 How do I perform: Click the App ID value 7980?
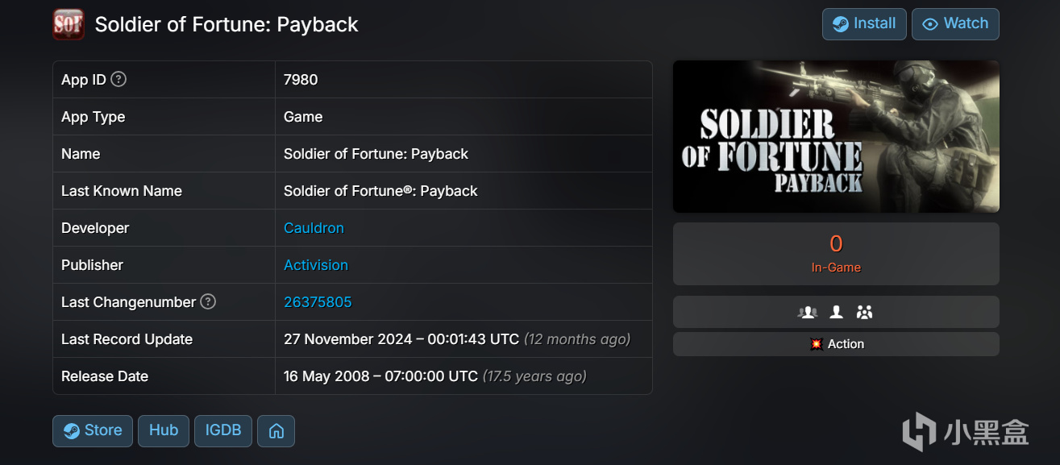pyautogui.click(x=301, y=80)
